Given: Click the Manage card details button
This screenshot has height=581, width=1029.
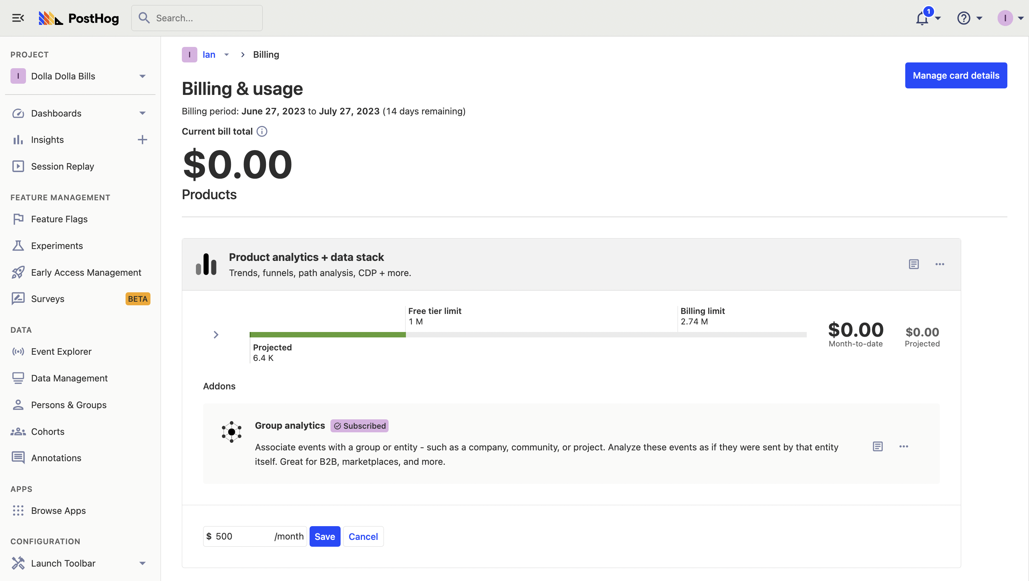Looking at the screenshot, I should pos(955,75).
